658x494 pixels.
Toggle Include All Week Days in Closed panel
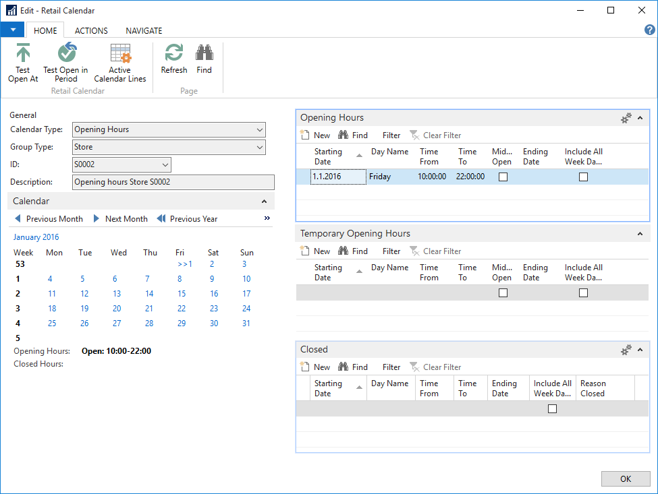tap(553, 409)
